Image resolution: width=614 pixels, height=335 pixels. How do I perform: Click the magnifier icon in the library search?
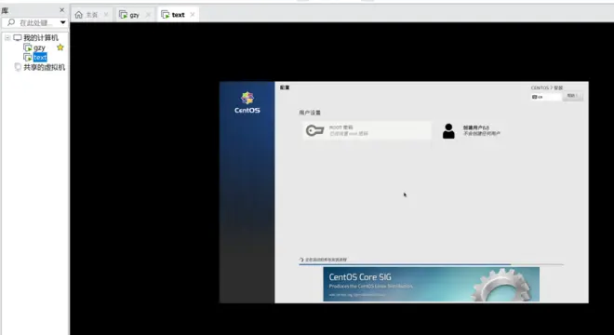tap(11, 22)
